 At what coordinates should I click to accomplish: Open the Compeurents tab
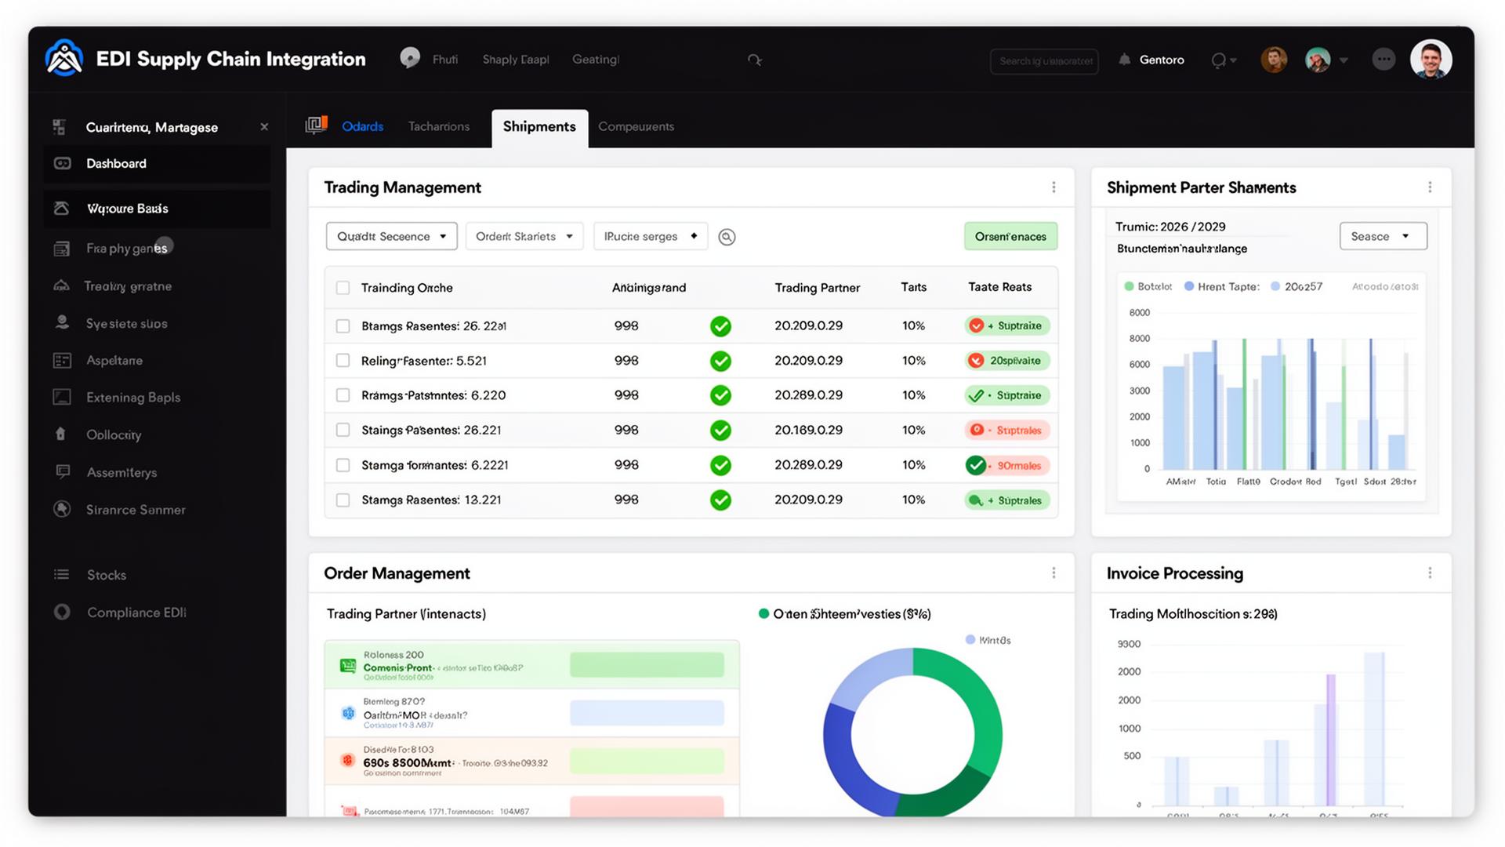[636, 126]
